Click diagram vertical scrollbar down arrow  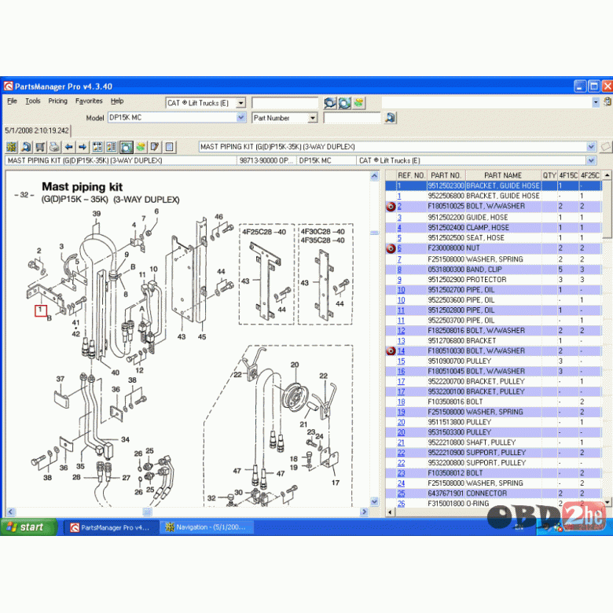[x=374, y=501]
